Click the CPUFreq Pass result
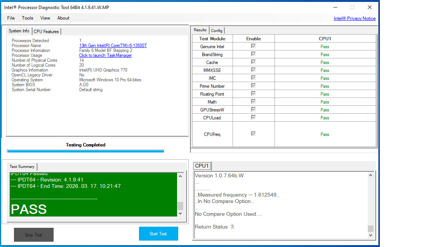This screenshot has width=435, height=247. pyautogui.click(x=325, y=134)
